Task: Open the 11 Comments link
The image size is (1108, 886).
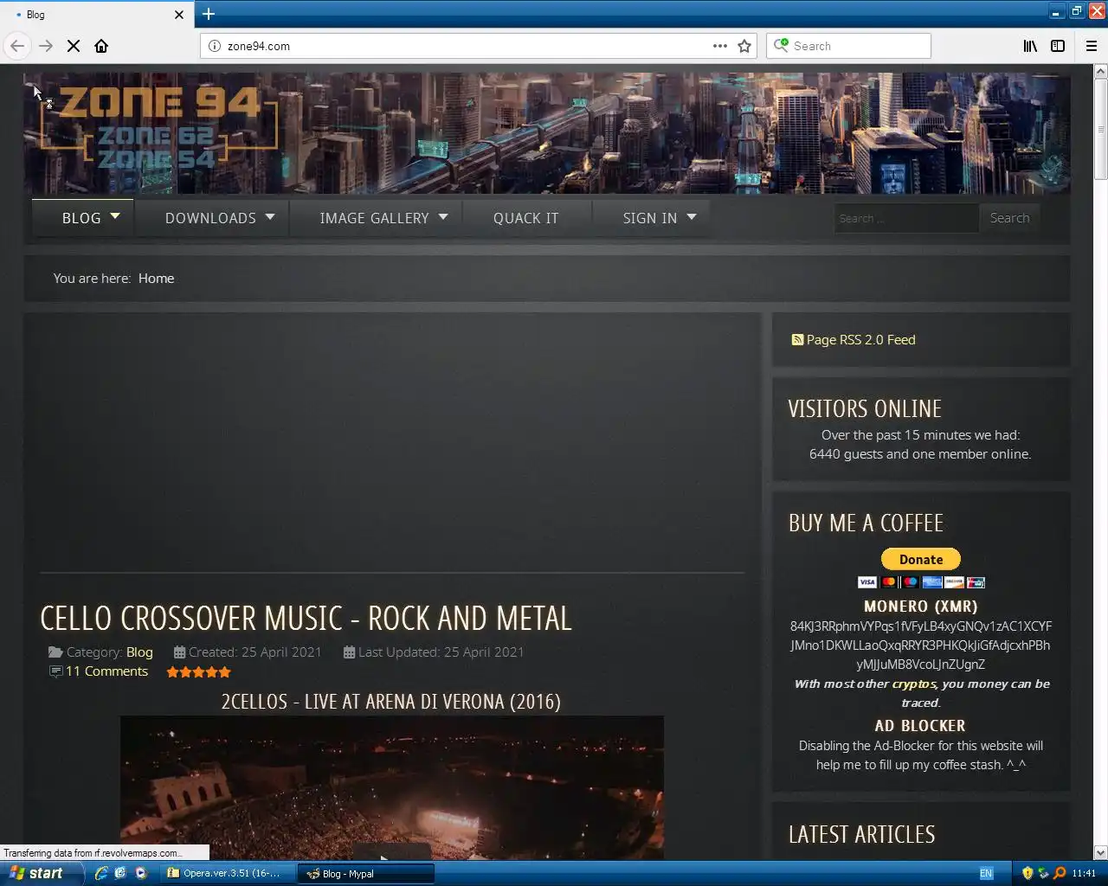Action: (x=106, y=671)
